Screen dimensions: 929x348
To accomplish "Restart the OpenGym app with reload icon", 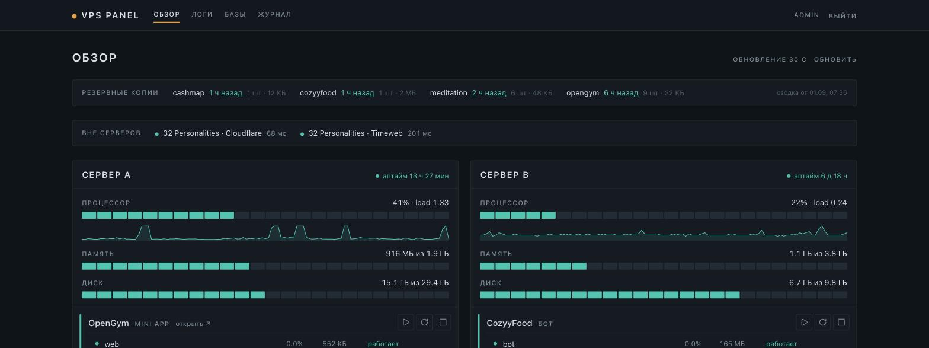I will point(424,323).
